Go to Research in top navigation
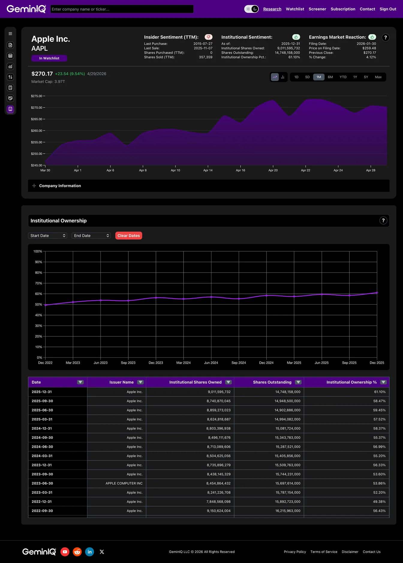 click(272, 9)
